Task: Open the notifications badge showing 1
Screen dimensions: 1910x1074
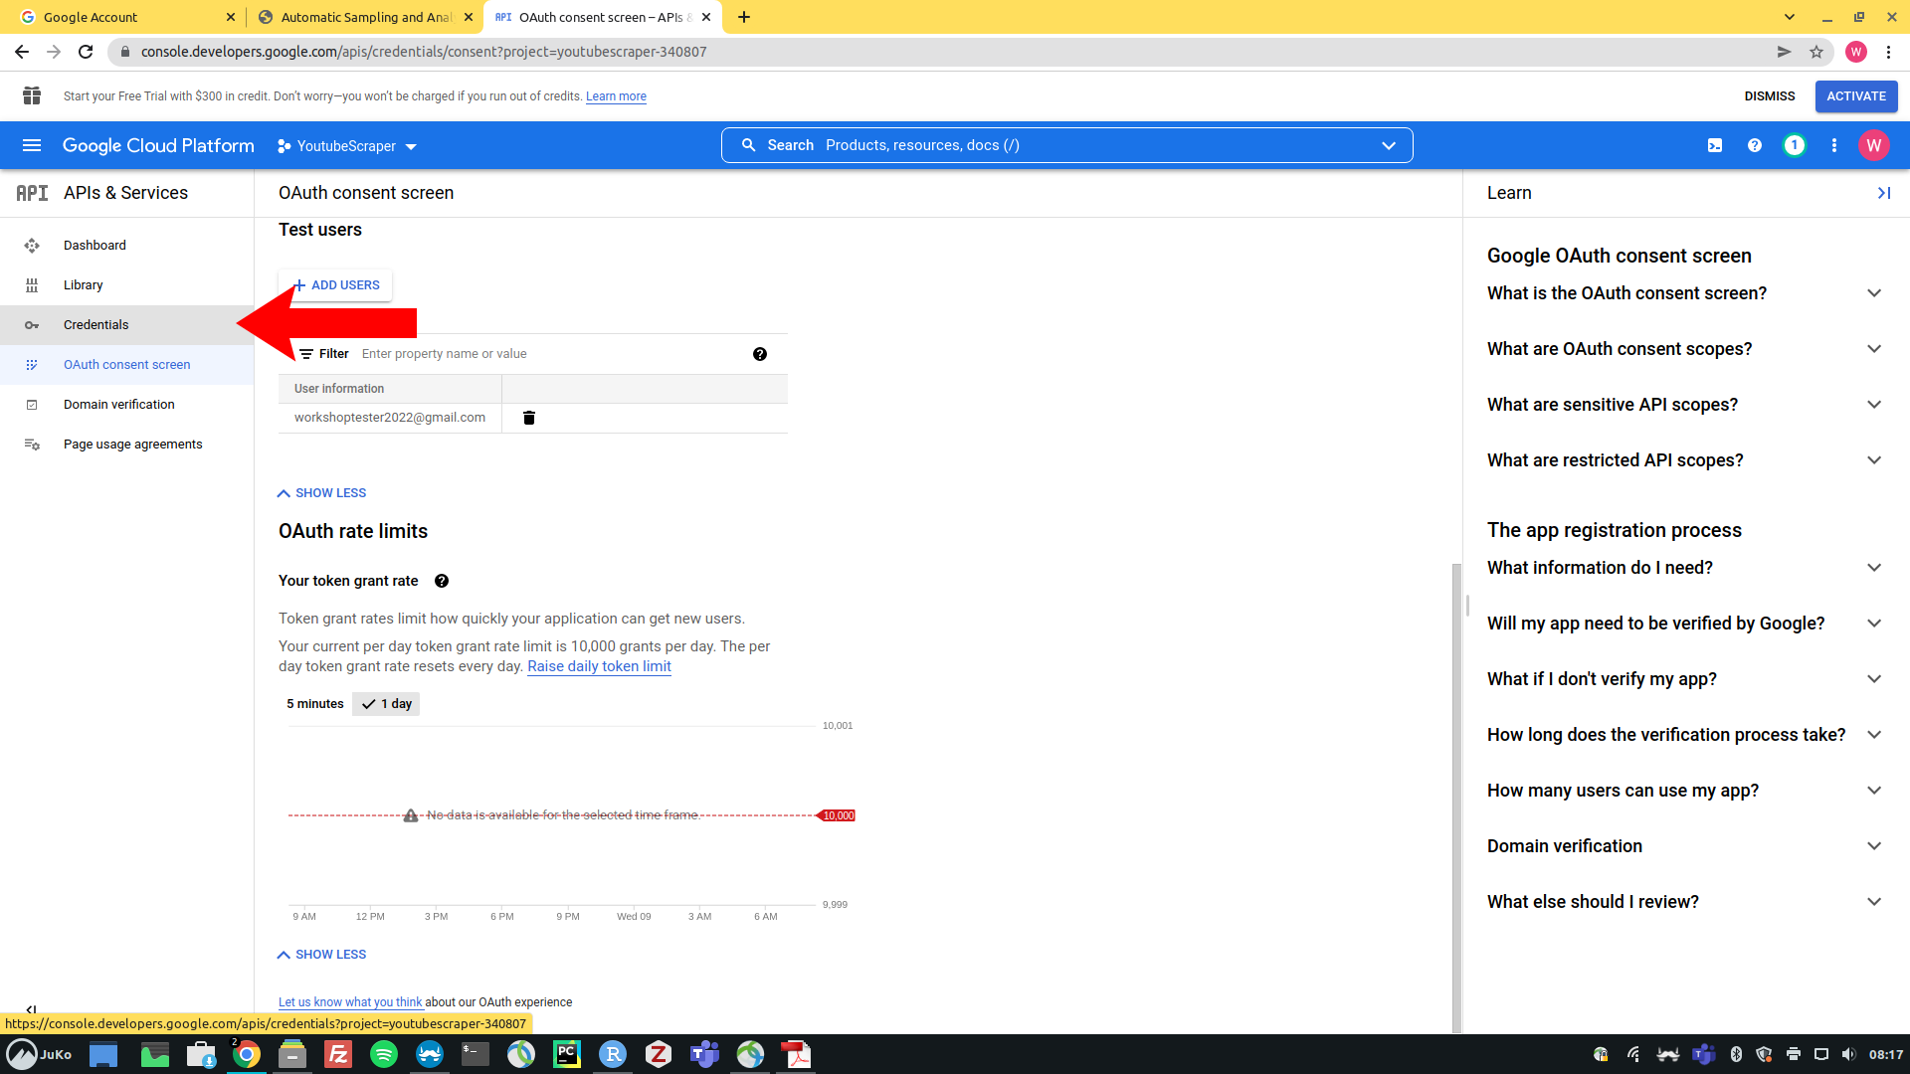Action: tap(1794, 145)
